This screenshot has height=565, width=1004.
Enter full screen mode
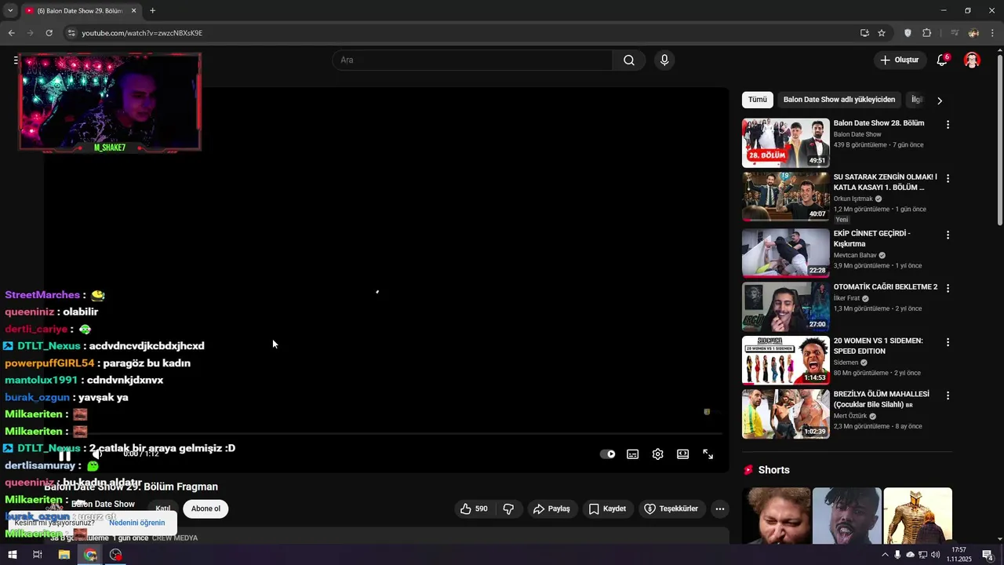pyautogui.click(x=708, y=454)
